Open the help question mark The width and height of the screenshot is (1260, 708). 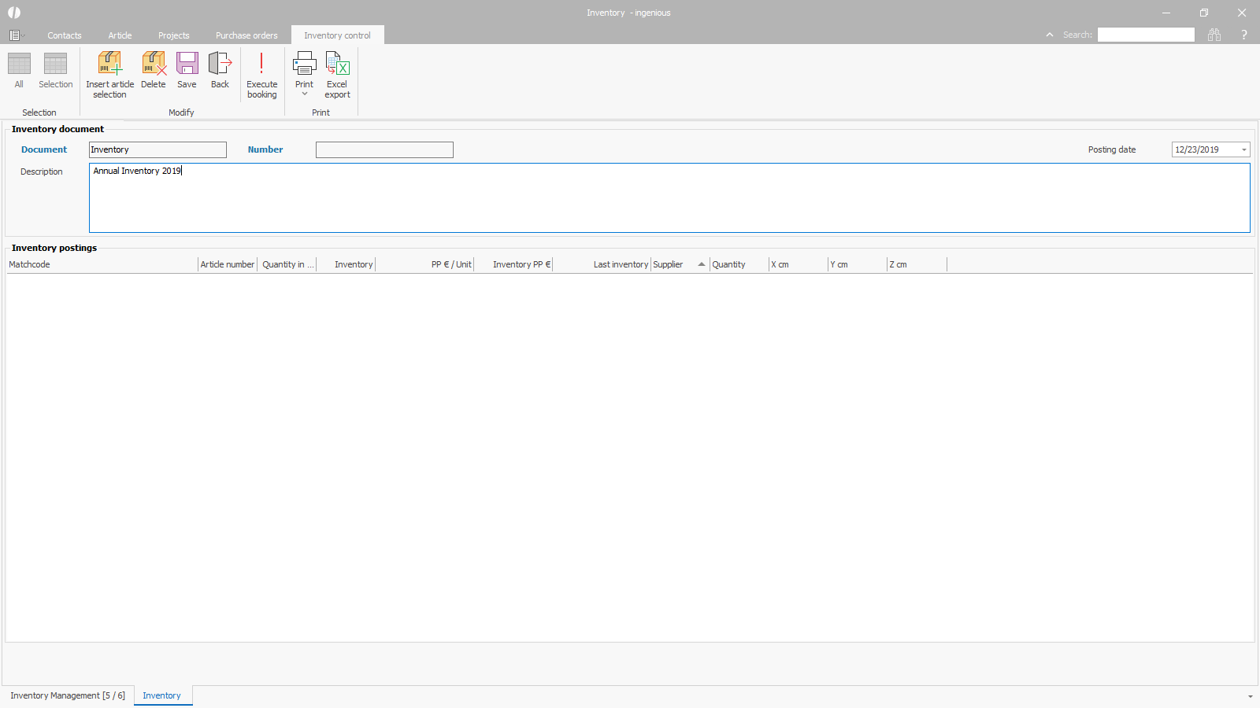tap(1244, 35)
